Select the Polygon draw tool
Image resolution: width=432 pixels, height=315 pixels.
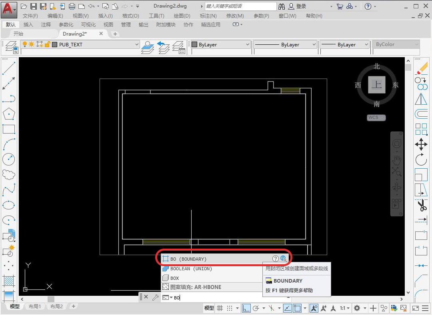coord(9,114)
